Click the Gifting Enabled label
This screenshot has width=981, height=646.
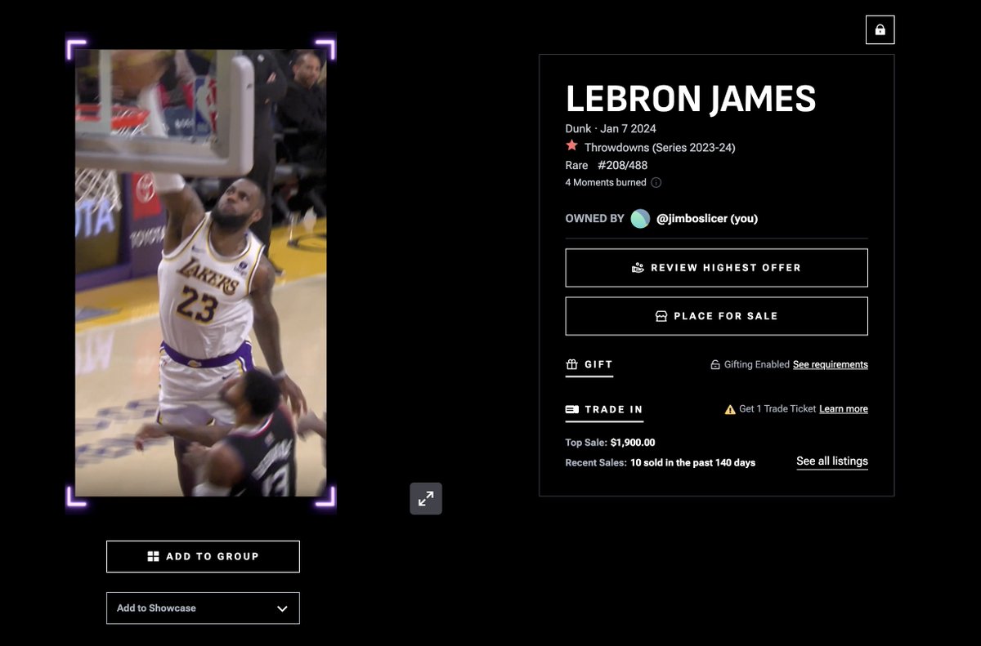tap(757, 365)
